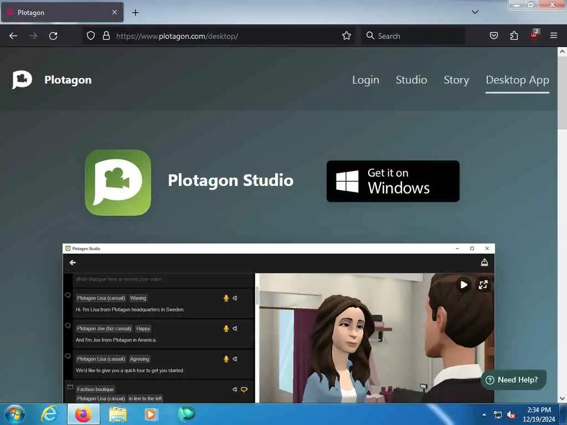Open the Story nav link

point(456,80)
